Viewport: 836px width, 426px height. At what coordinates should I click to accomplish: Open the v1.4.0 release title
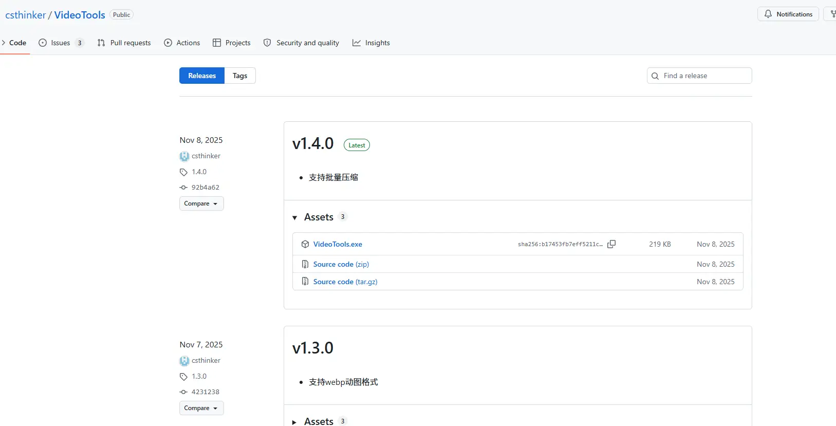[313, 143]
